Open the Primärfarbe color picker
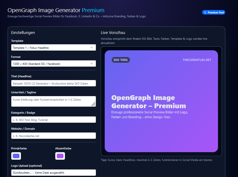Viewport: 238px width, 177px height. click(x=16, y=156)
